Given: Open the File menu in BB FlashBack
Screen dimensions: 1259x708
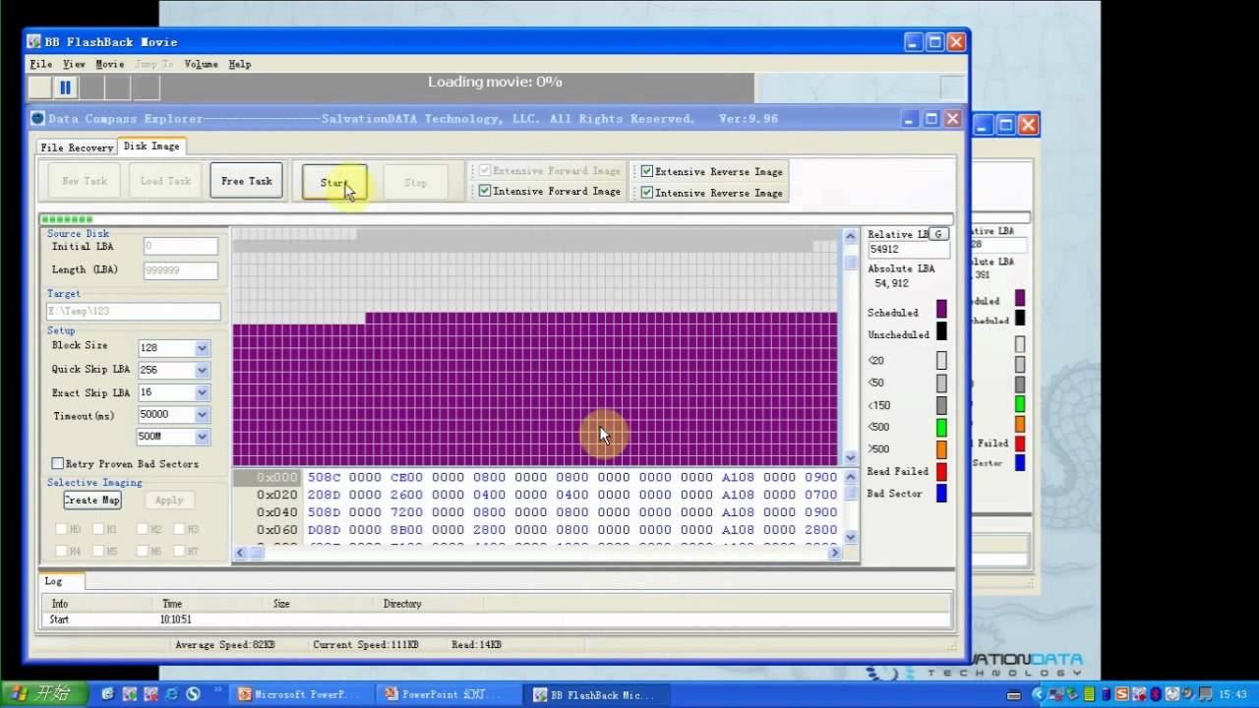Looking at the screenshot, I should click(x=41, y=64).
